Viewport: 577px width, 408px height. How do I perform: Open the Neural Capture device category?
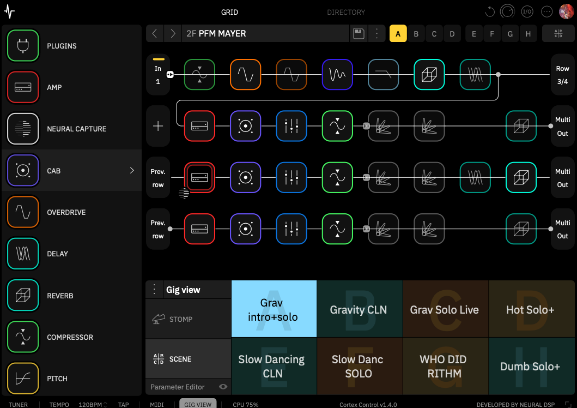pos(23,129)
